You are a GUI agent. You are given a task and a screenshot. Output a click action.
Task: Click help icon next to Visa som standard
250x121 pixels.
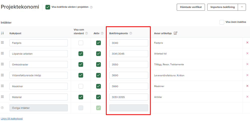[x=87, y=33]
